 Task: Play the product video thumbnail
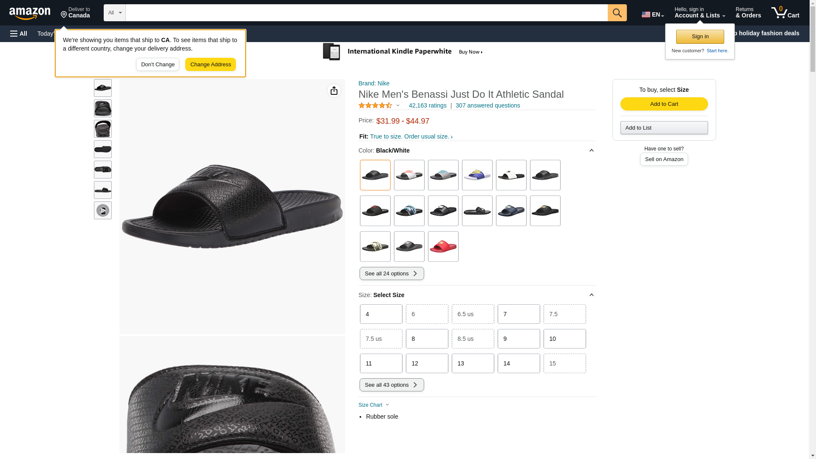click(103, 210)
